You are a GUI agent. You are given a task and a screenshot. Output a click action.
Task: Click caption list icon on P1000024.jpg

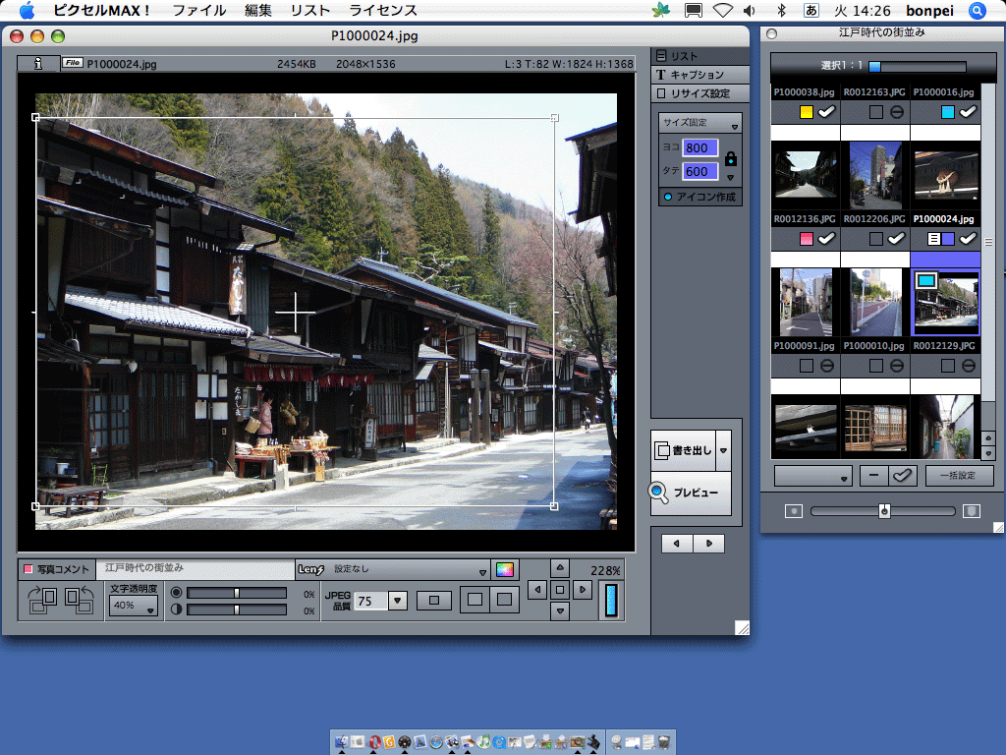pos(934,239)
